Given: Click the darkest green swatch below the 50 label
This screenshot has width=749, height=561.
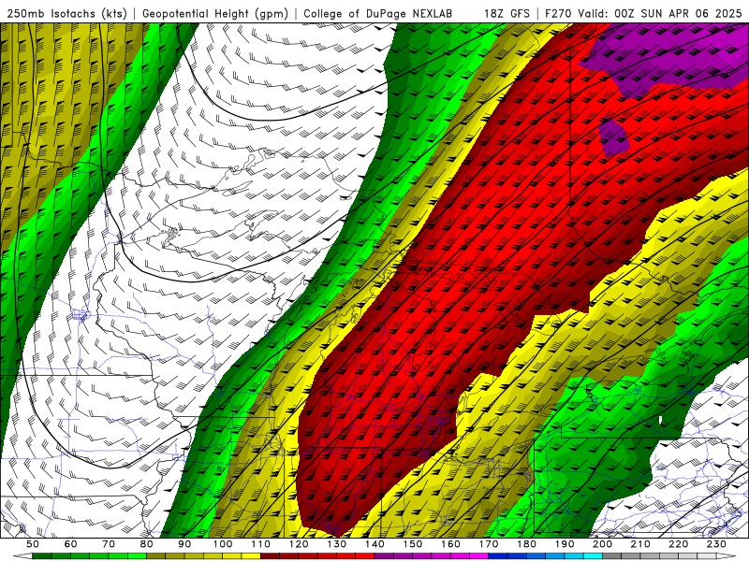Looking at the screenshot, I should pos(41,556).
